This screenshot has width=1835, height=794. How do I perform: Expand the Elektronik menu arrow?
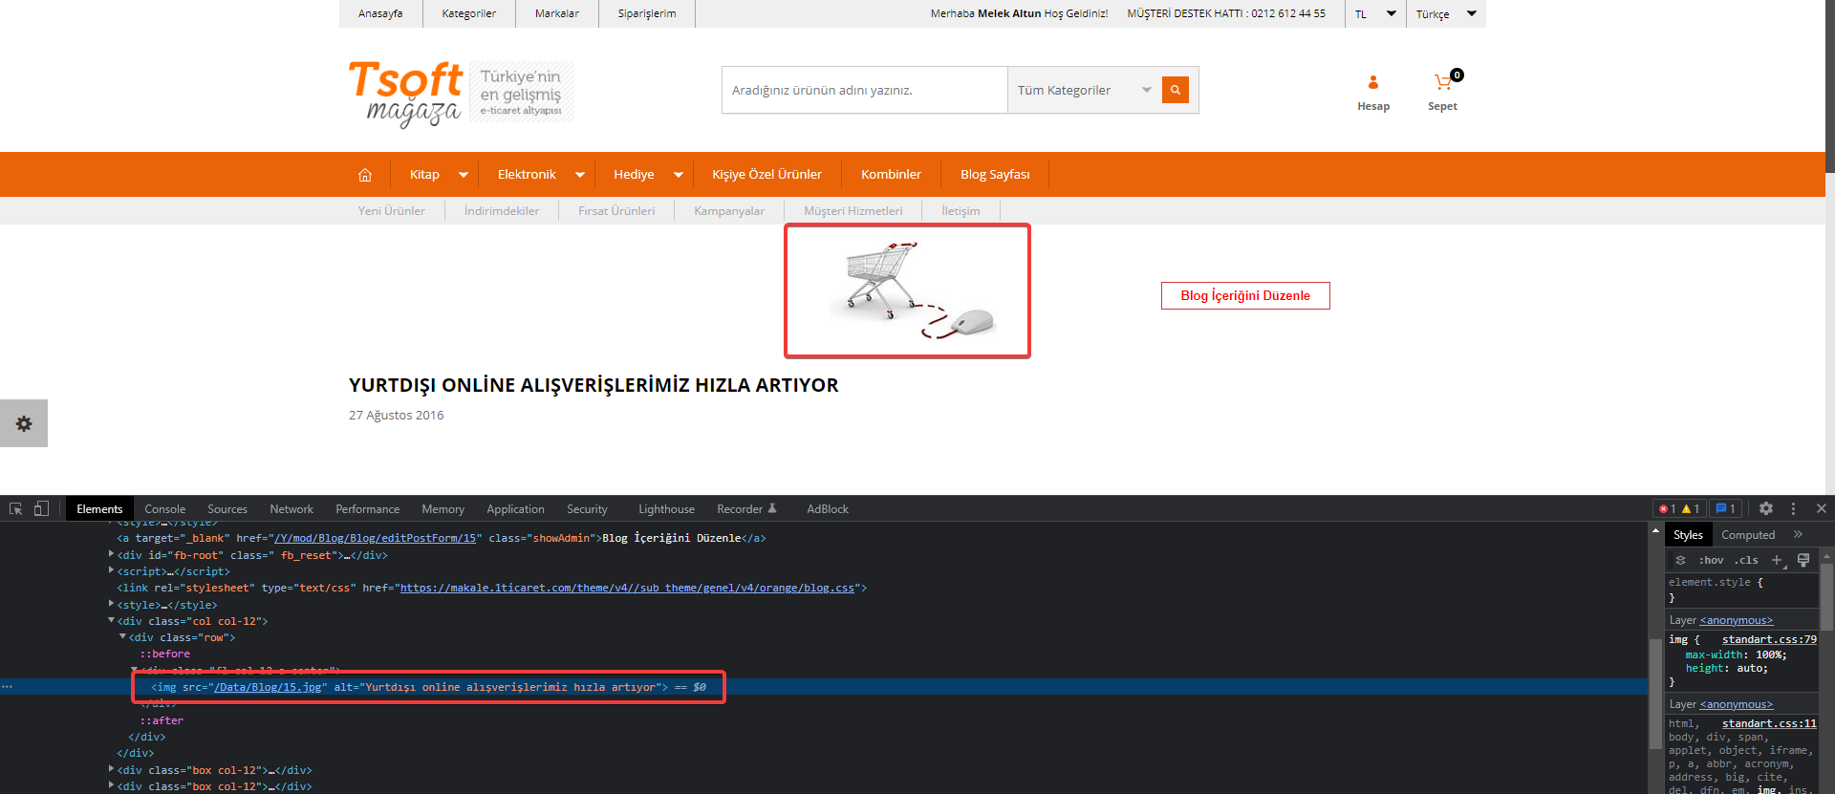point(580,175)
